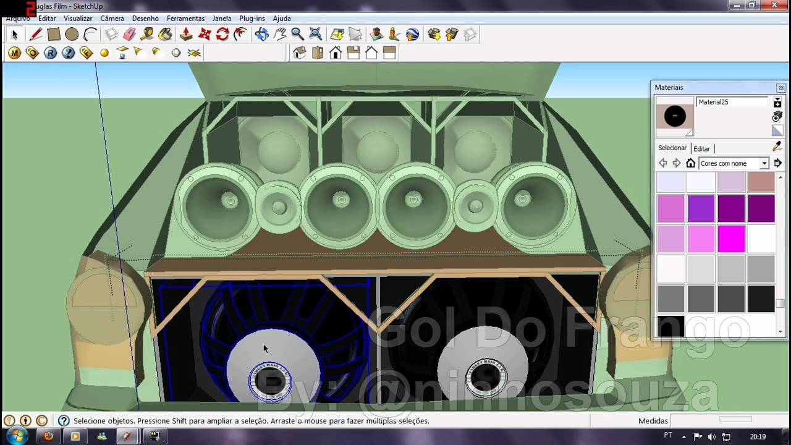Screen dimensions: 791x445
Task: Switch to Iso view
Action: [x=300, y=53]
